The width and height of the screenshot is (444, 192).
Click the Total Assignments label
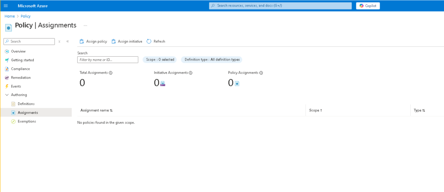pyautogui.click(x=94, y=73)
